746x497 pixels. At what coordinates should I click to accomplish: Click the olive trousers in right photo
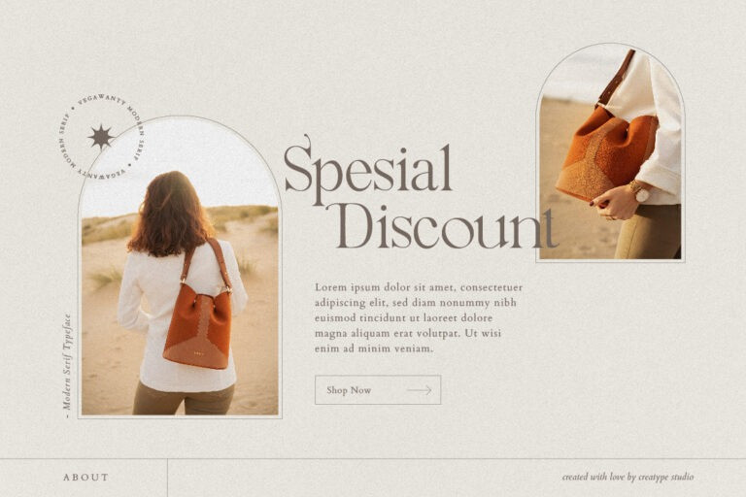(650, 232)
